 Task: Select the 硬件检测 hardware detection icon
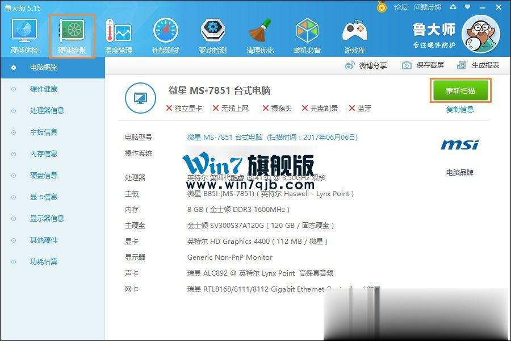coord(72,36)
